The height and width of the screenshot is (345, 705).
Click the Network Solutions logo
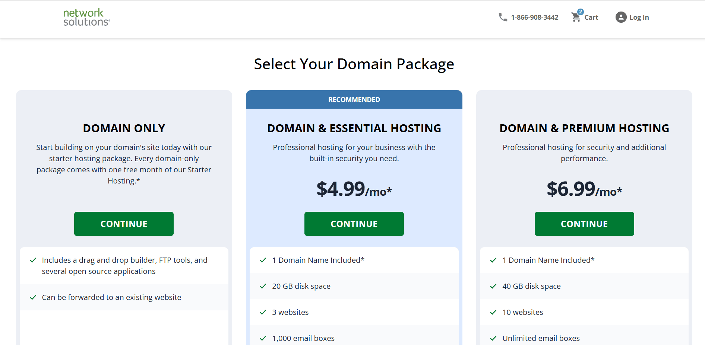coord(86,17)
